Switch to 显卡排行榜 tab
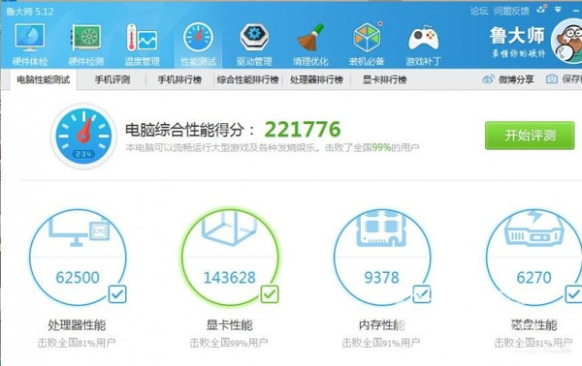This screenshot has width=582, height=366. point(384,79)
